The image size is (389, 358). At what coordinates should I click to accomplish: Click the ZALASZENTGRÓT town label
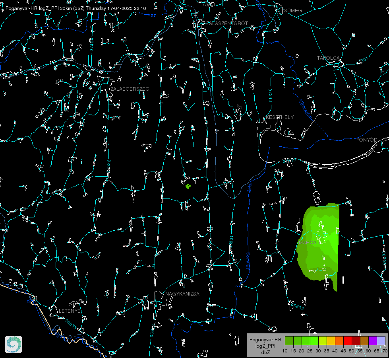coord(227,23)
